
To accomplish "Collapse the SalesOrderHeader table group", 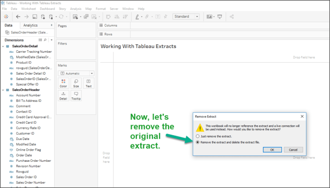I will click(3, 90).
